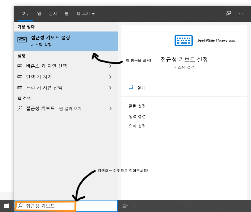Select 접근성 키보드 웹 결과 보기

66,108
